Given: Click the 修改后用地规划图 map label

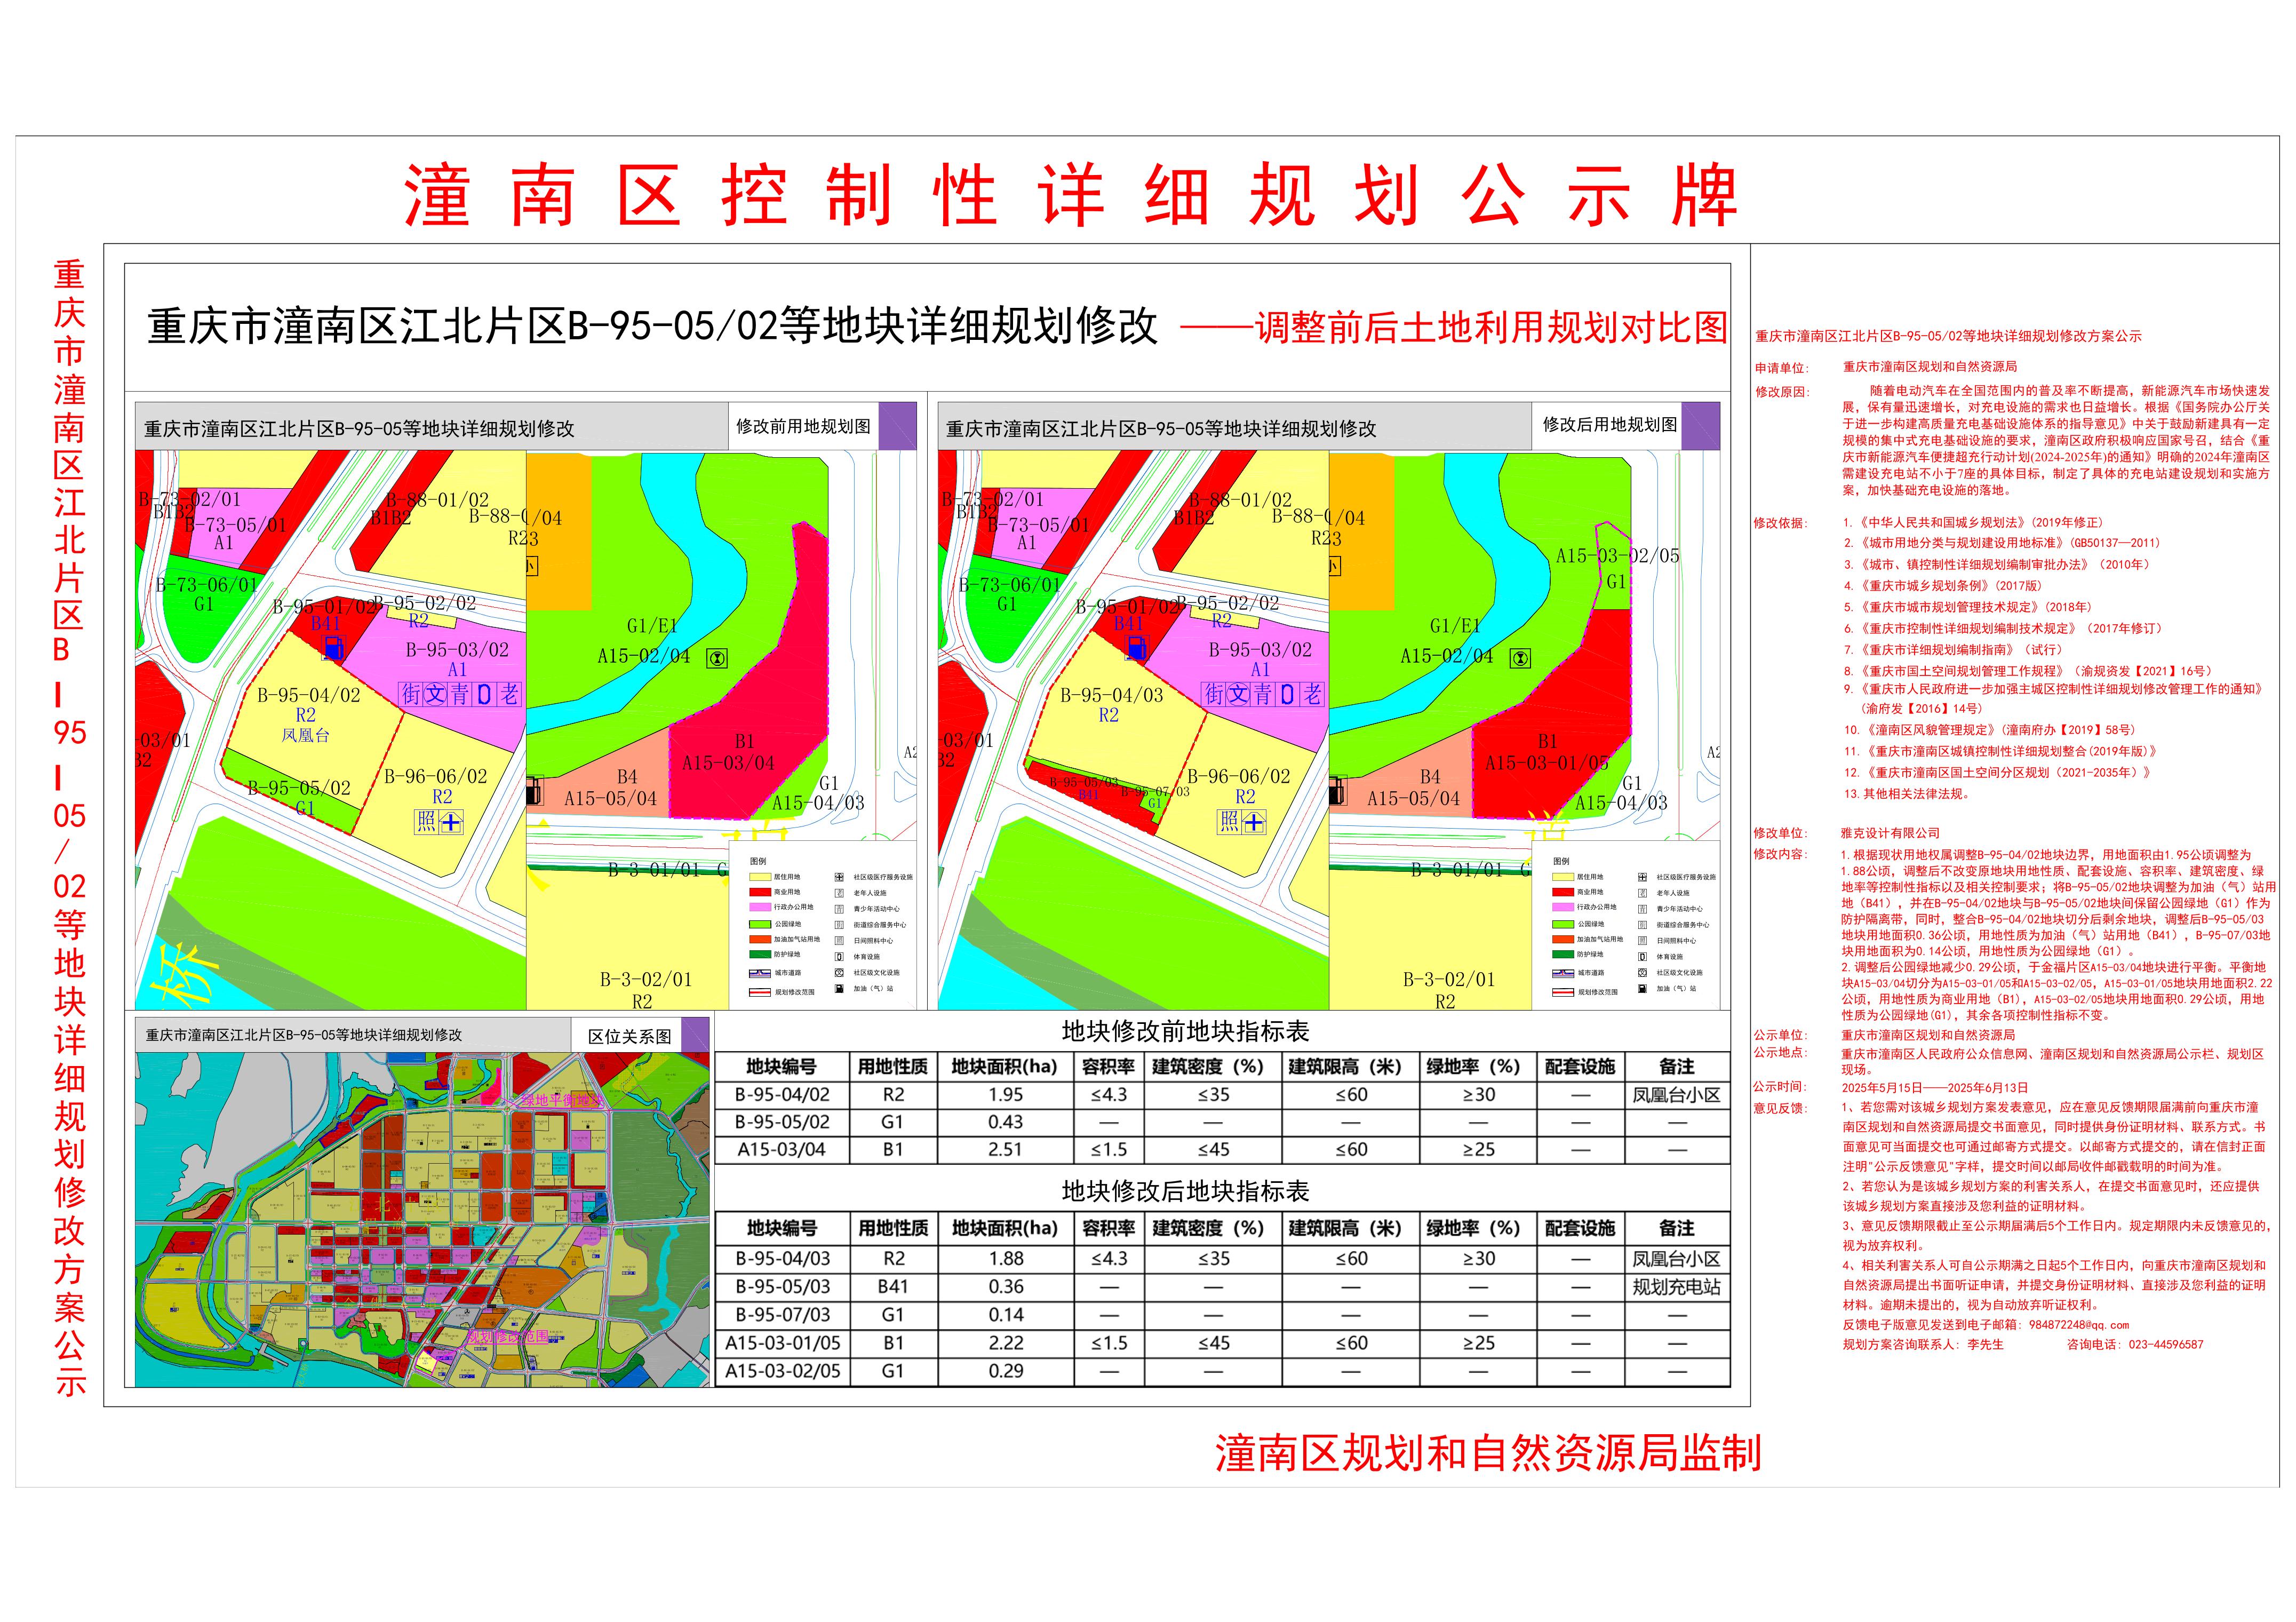Looking at the screenshot, I should point(1609,425).
